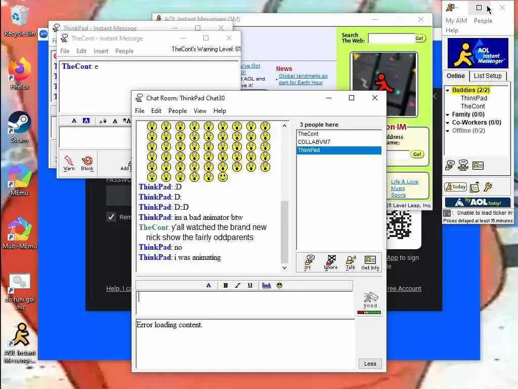Viewport: 518px width, 389px height.
Task: Click the Search The Web input field
Action: [x=392, y=38]
